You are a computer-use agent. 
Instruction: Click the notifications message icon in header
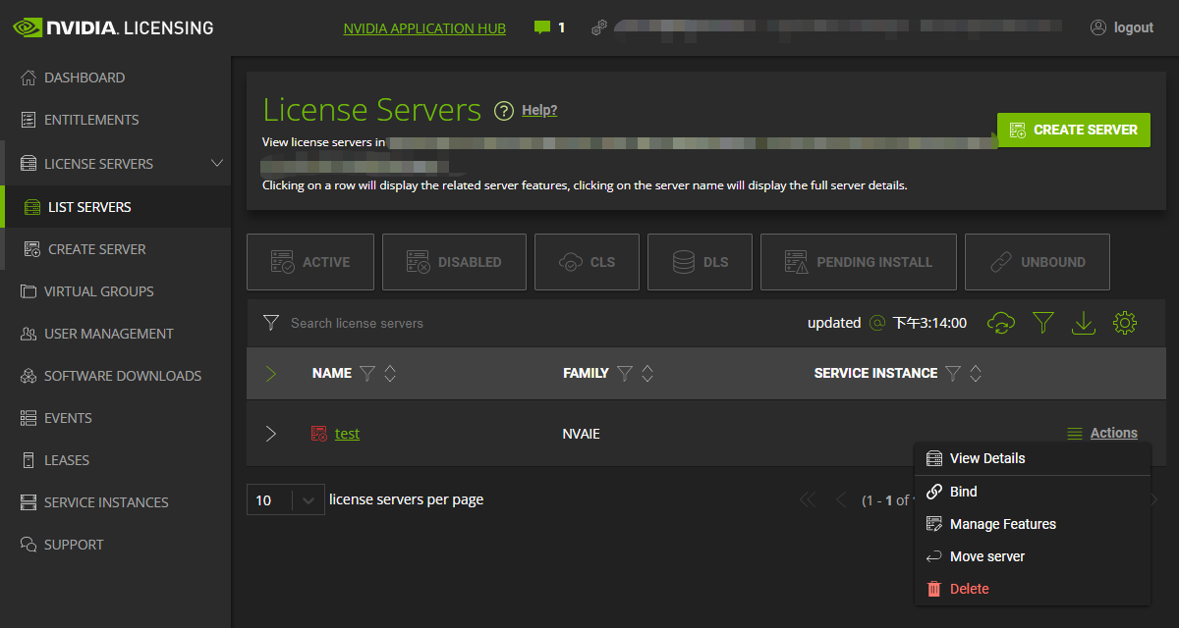click(541, 27)
